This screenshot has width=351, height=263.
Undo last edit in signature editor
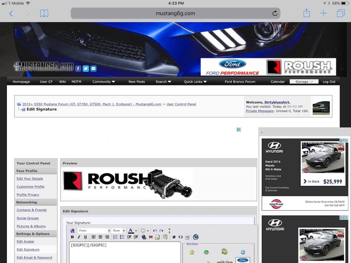(155, 231)
